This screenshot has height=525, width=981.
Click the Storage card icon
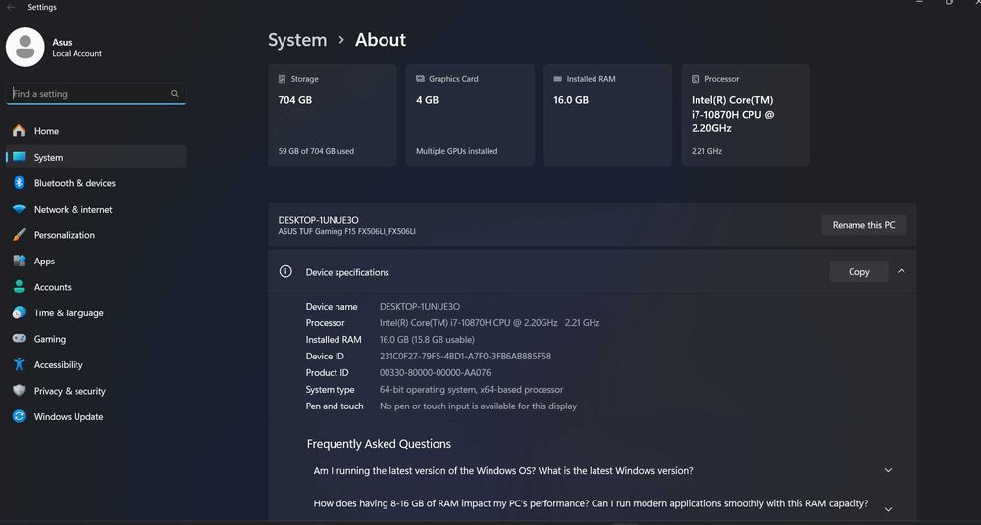(x=283, y=79)
